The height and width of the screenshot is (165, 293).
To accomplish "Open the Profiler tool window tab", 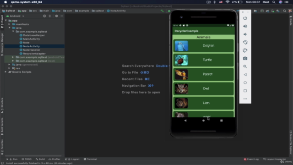I will (x=54, y=159).
